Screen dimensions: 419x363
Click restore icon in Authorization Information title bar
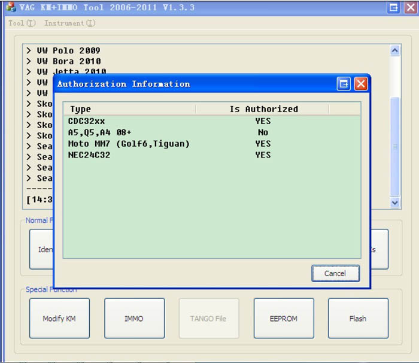pos(344,84)
